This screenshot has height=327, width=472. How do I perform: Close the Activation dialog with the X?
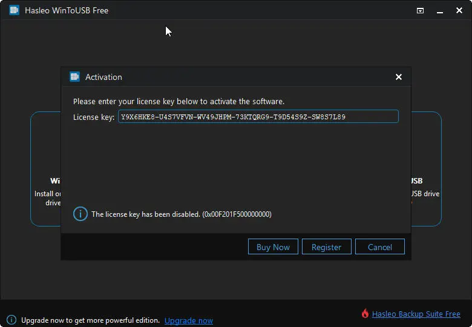(x=399, y=77)
